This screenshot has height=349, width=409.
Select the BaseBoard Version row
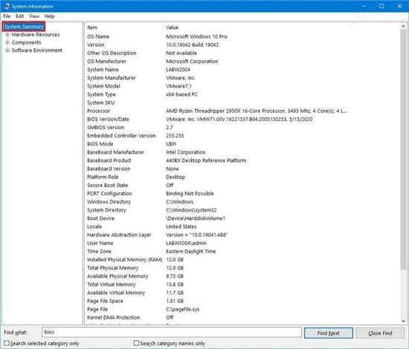242,169
